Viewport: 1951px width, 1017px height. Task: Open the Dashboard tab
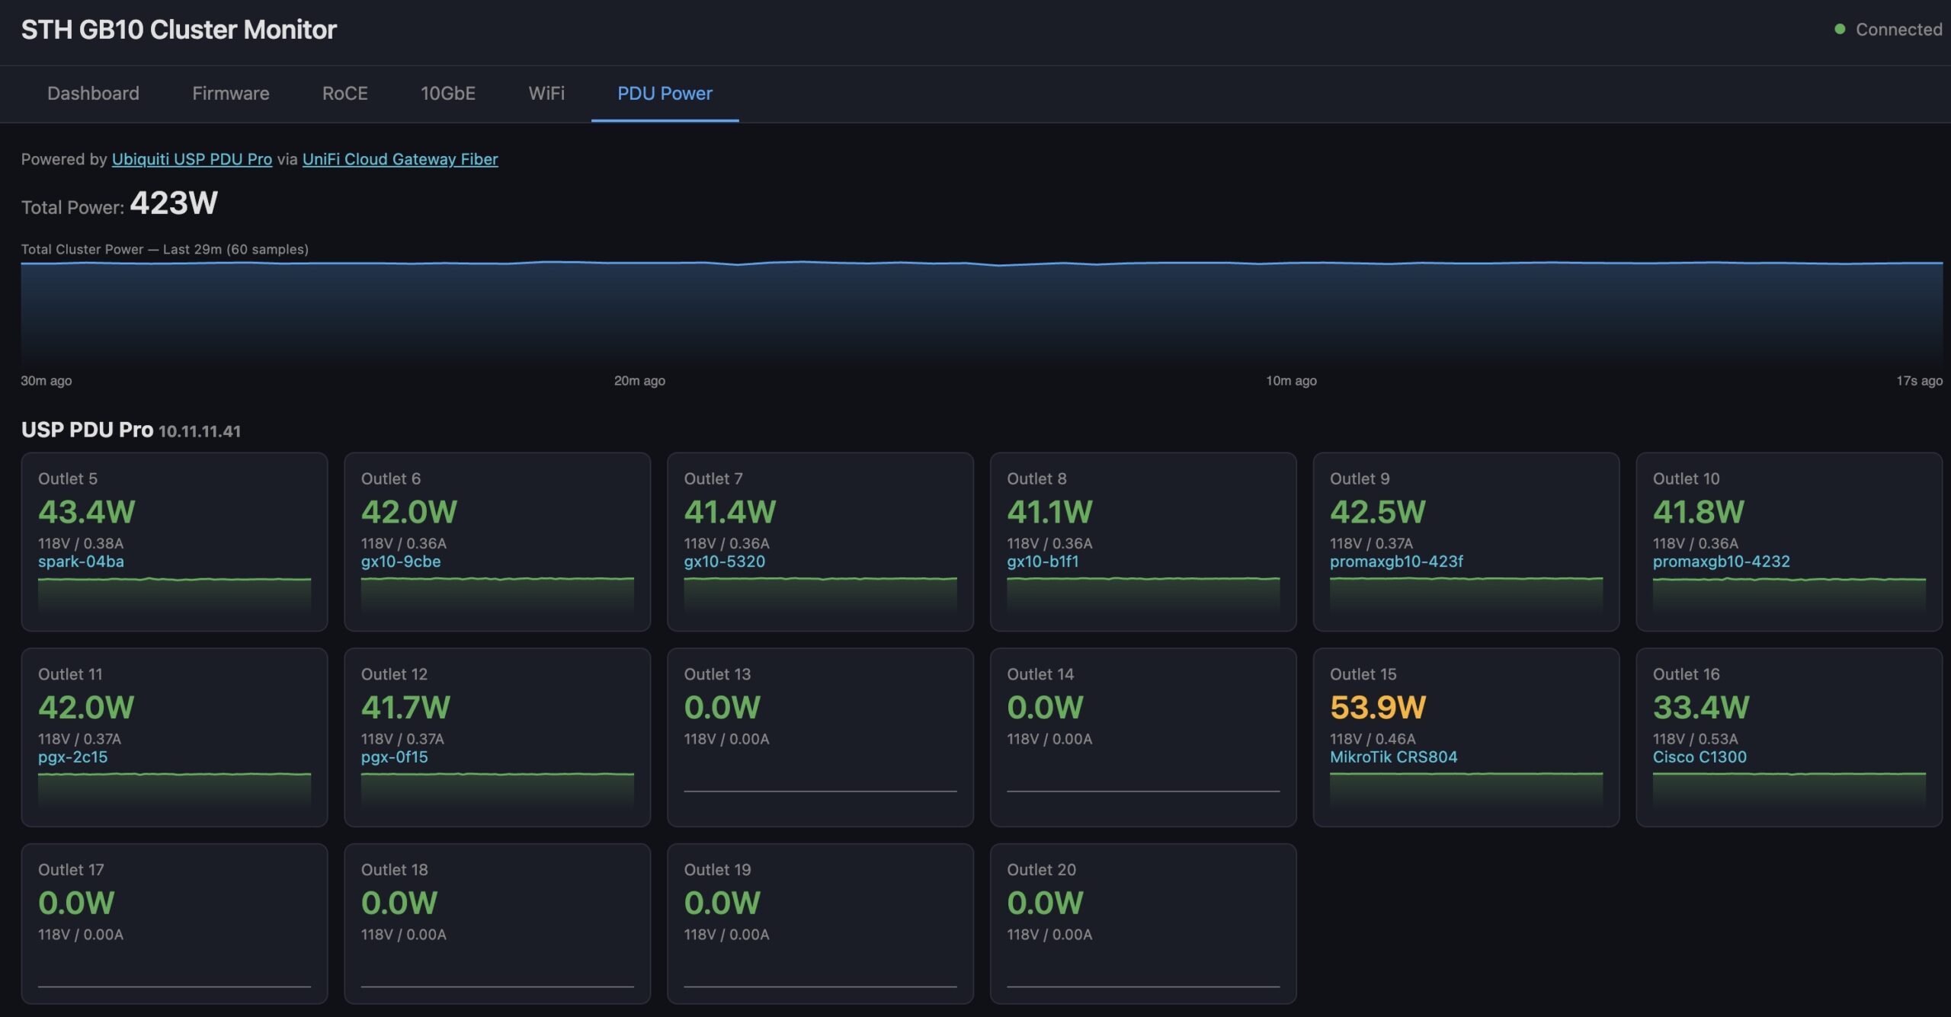coord(93,94)
